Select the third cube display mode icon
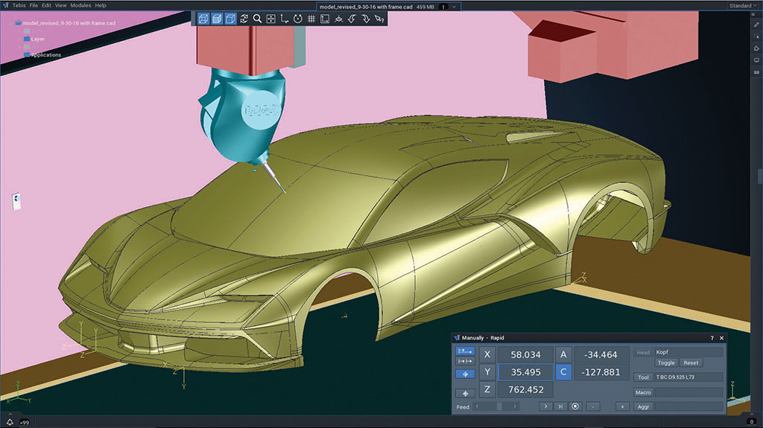 point(230,19)
